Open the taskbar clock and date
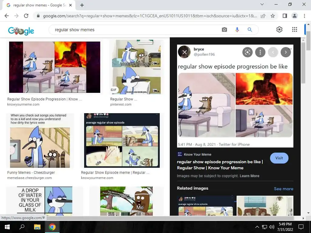Image resolution: width=311 pixels, height=233 pixels. (x=285, y=227)
